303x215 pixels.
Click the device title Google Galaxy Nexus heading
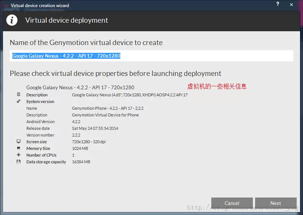(80, 87)
